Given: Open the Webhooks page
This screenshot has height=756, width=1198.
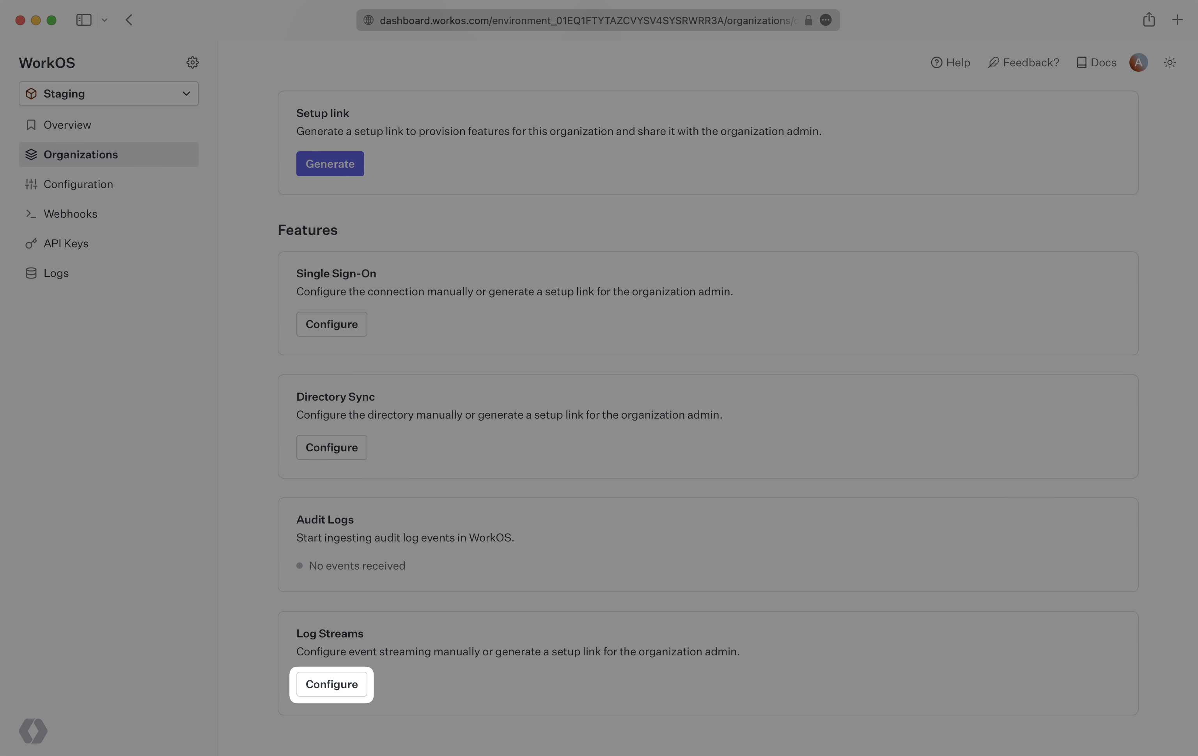Looking at the screenshot, I should click(70, 214).
